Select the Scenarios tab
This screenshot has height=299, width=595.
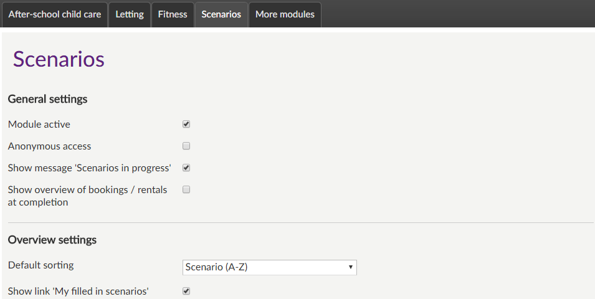[x=221, y=14]
